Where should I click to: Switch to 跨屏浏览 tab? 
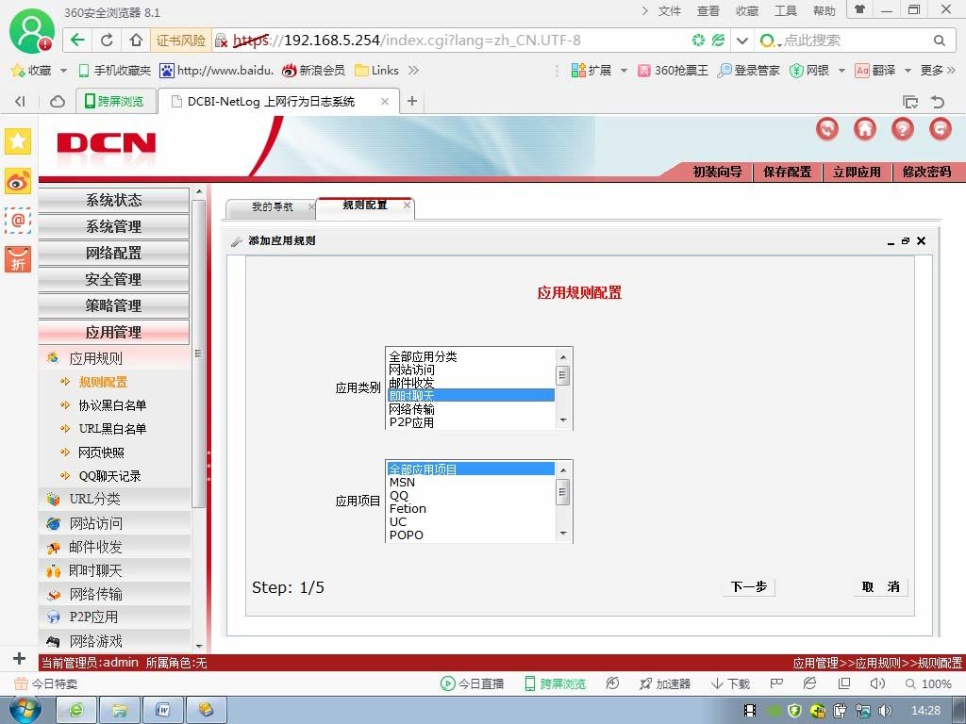[114, 101]
